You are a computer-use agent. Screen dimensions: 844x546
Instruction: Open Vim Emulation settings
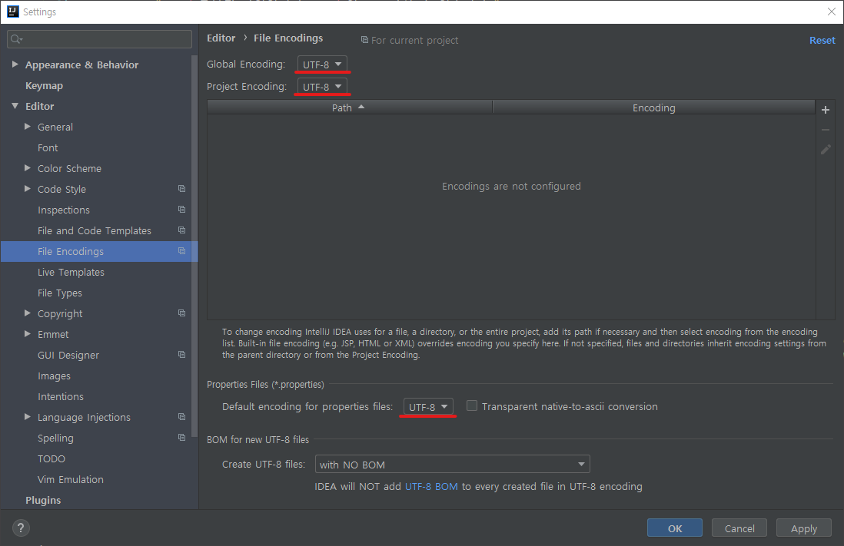[70, 479]
